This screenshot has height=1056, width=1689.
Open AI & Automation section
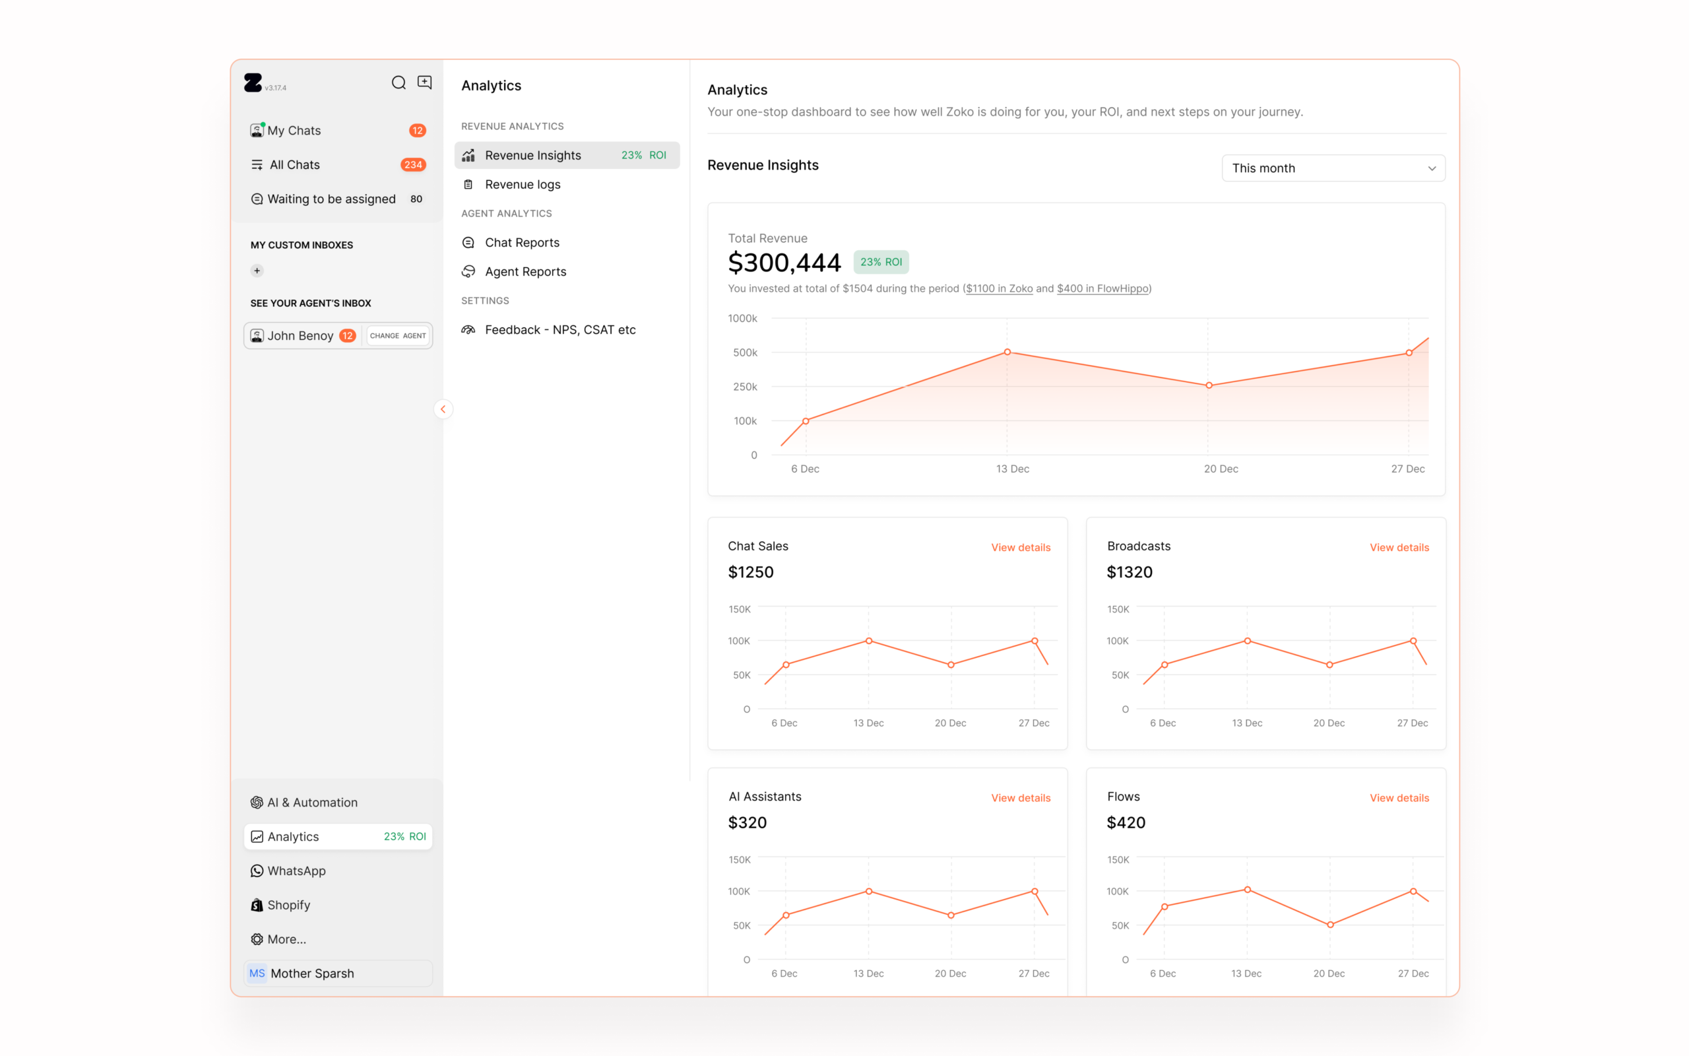[x=338, y=803]
